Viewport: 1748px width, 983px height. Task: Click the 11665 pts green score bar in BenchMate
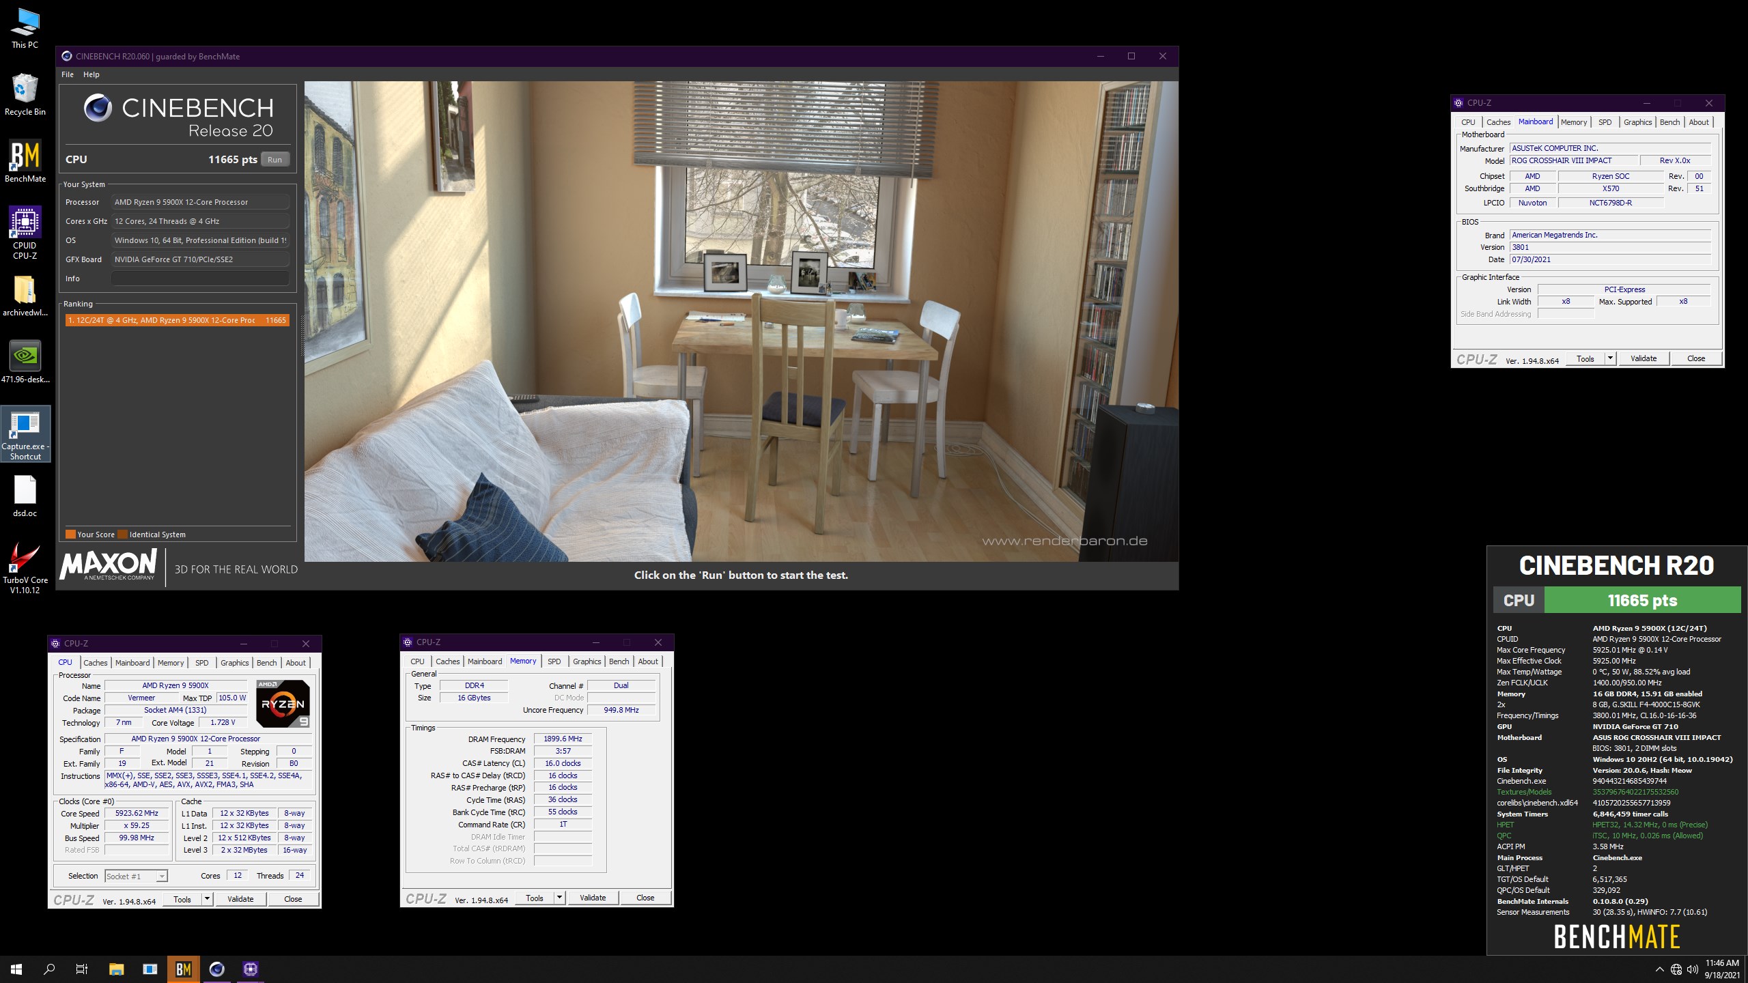(x=1642, y=600)
